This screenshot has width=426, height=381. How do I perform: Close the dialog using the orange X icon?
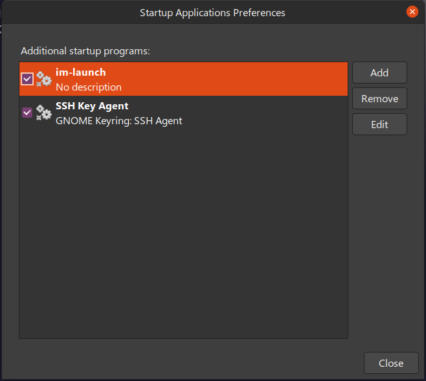pos(412,12)
